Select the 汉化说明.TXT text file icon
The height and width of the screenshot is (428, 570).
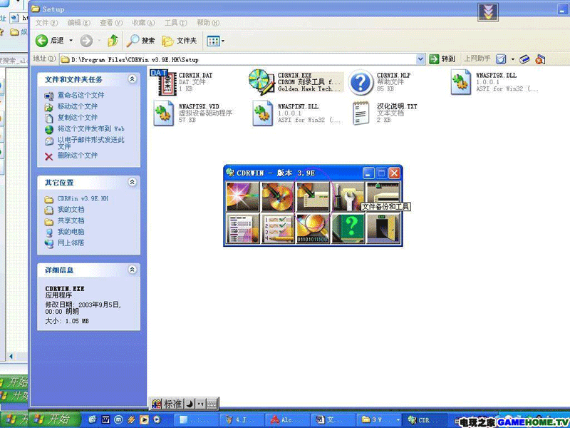[361, 113]
